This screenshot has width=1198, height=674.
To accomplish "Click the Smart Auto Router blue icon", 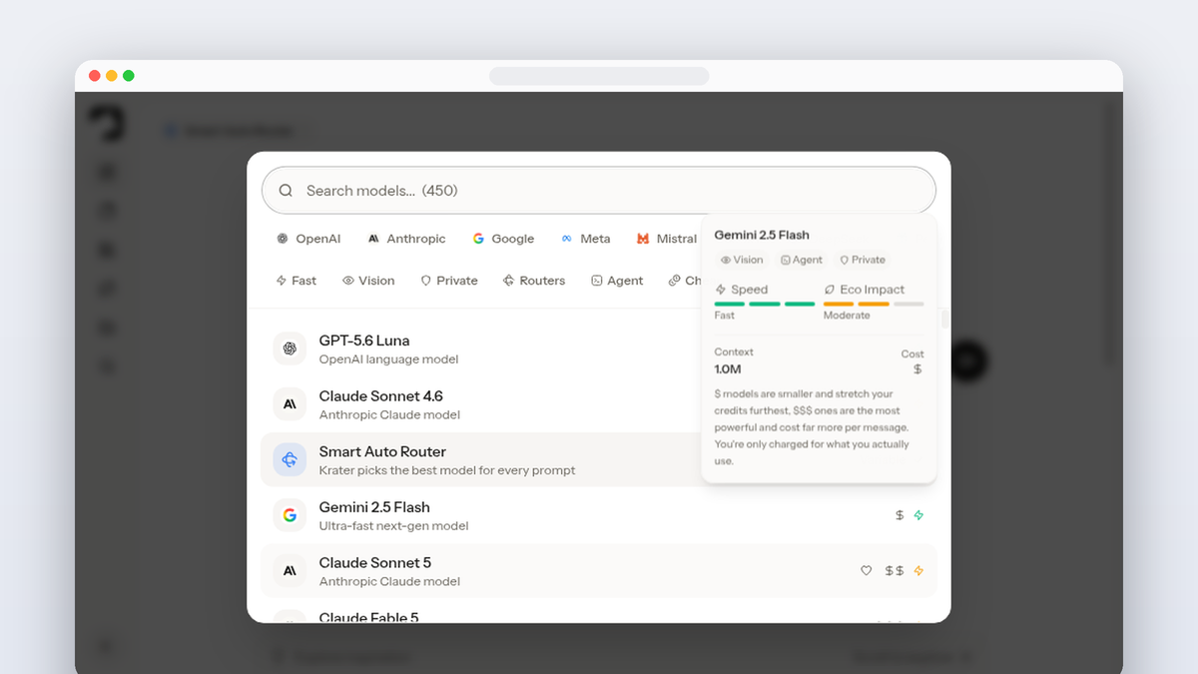I will (x=290, y=459).
